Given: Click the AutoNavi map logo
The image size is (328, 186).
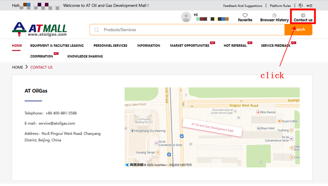Looking at the screenshot, I should (x=134, y=165).
